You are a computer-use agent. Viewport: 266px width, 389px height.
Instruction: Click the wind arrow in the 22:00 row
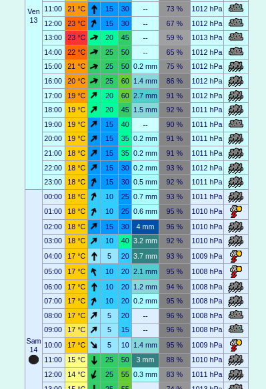(94, 168)
